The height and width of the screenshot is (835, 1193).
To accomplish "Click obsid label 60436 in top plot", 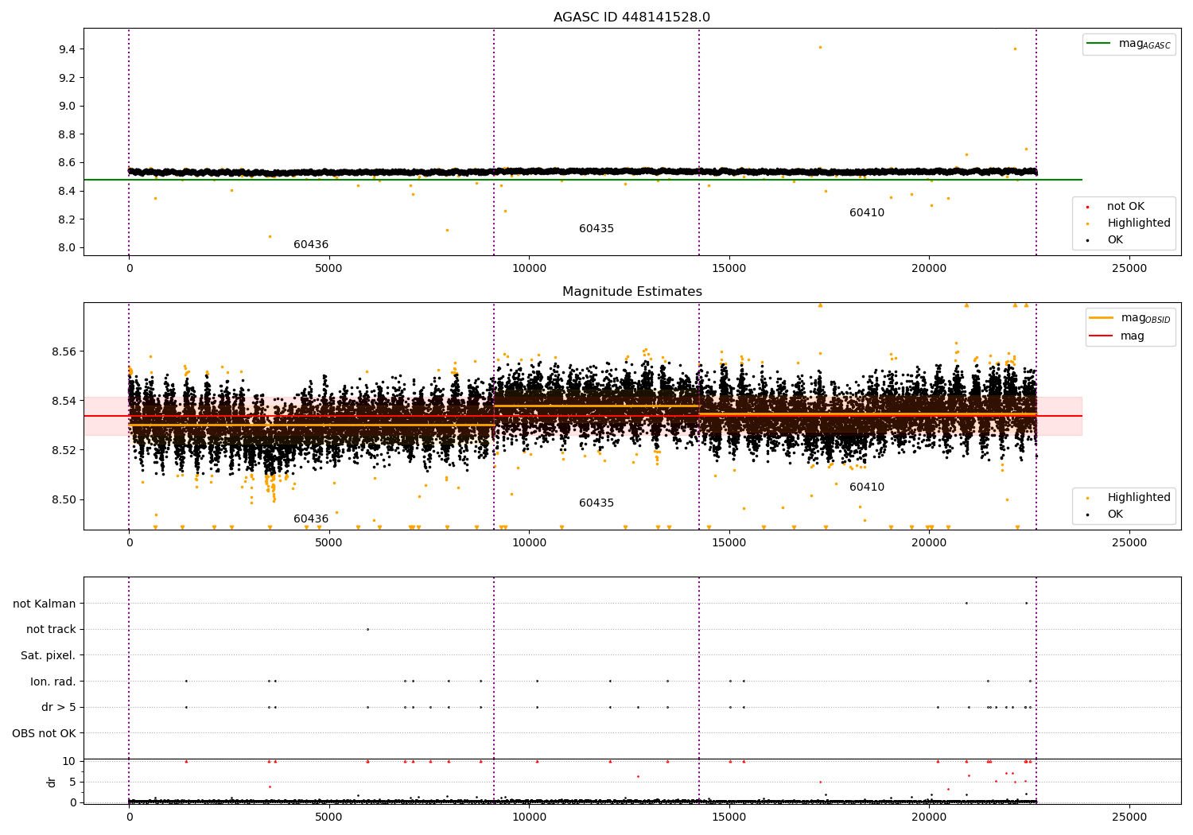I will pos(311,245).
